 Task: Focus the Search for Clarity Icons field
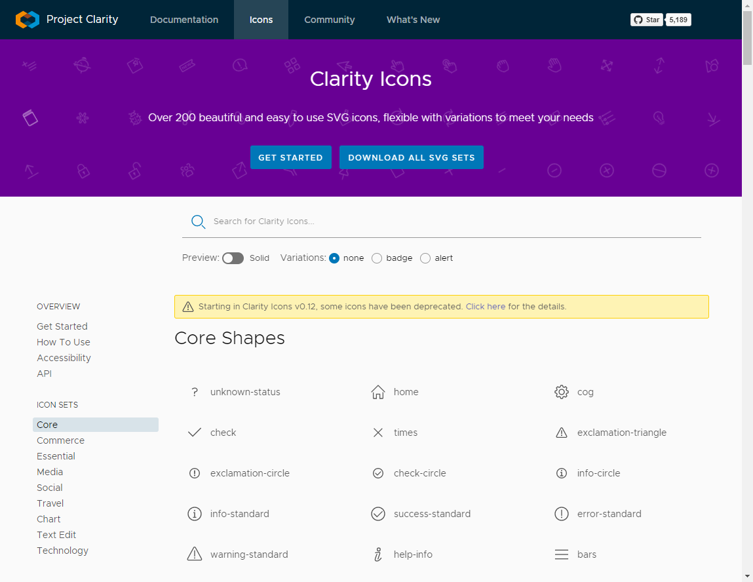pyautogui.click(x=452, y=222)
